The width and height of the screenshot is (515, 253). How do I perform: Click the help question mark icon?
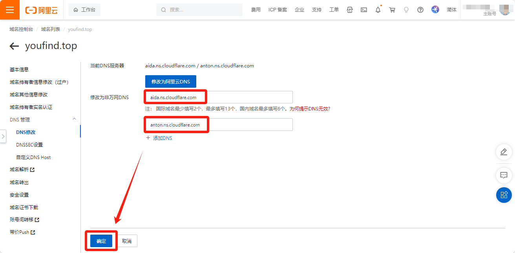pyautogui.click(x=420, y=10)
